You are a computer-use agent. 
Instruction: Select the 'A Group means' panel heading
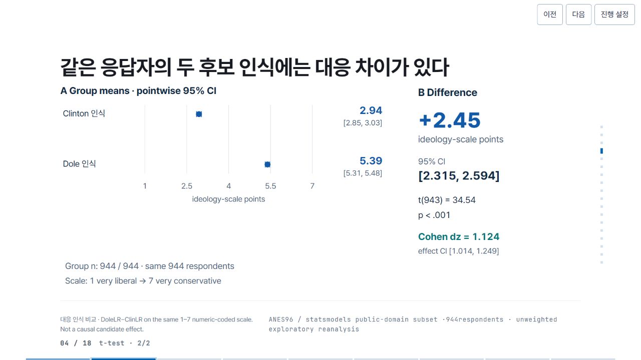pos(138,91)
